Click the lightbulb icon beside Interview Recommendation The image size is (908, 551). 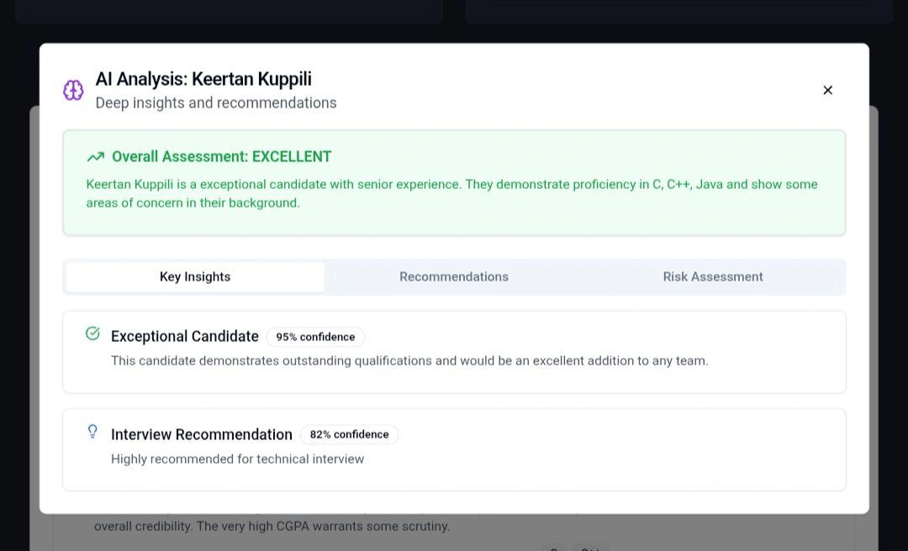tap(92, 432)
